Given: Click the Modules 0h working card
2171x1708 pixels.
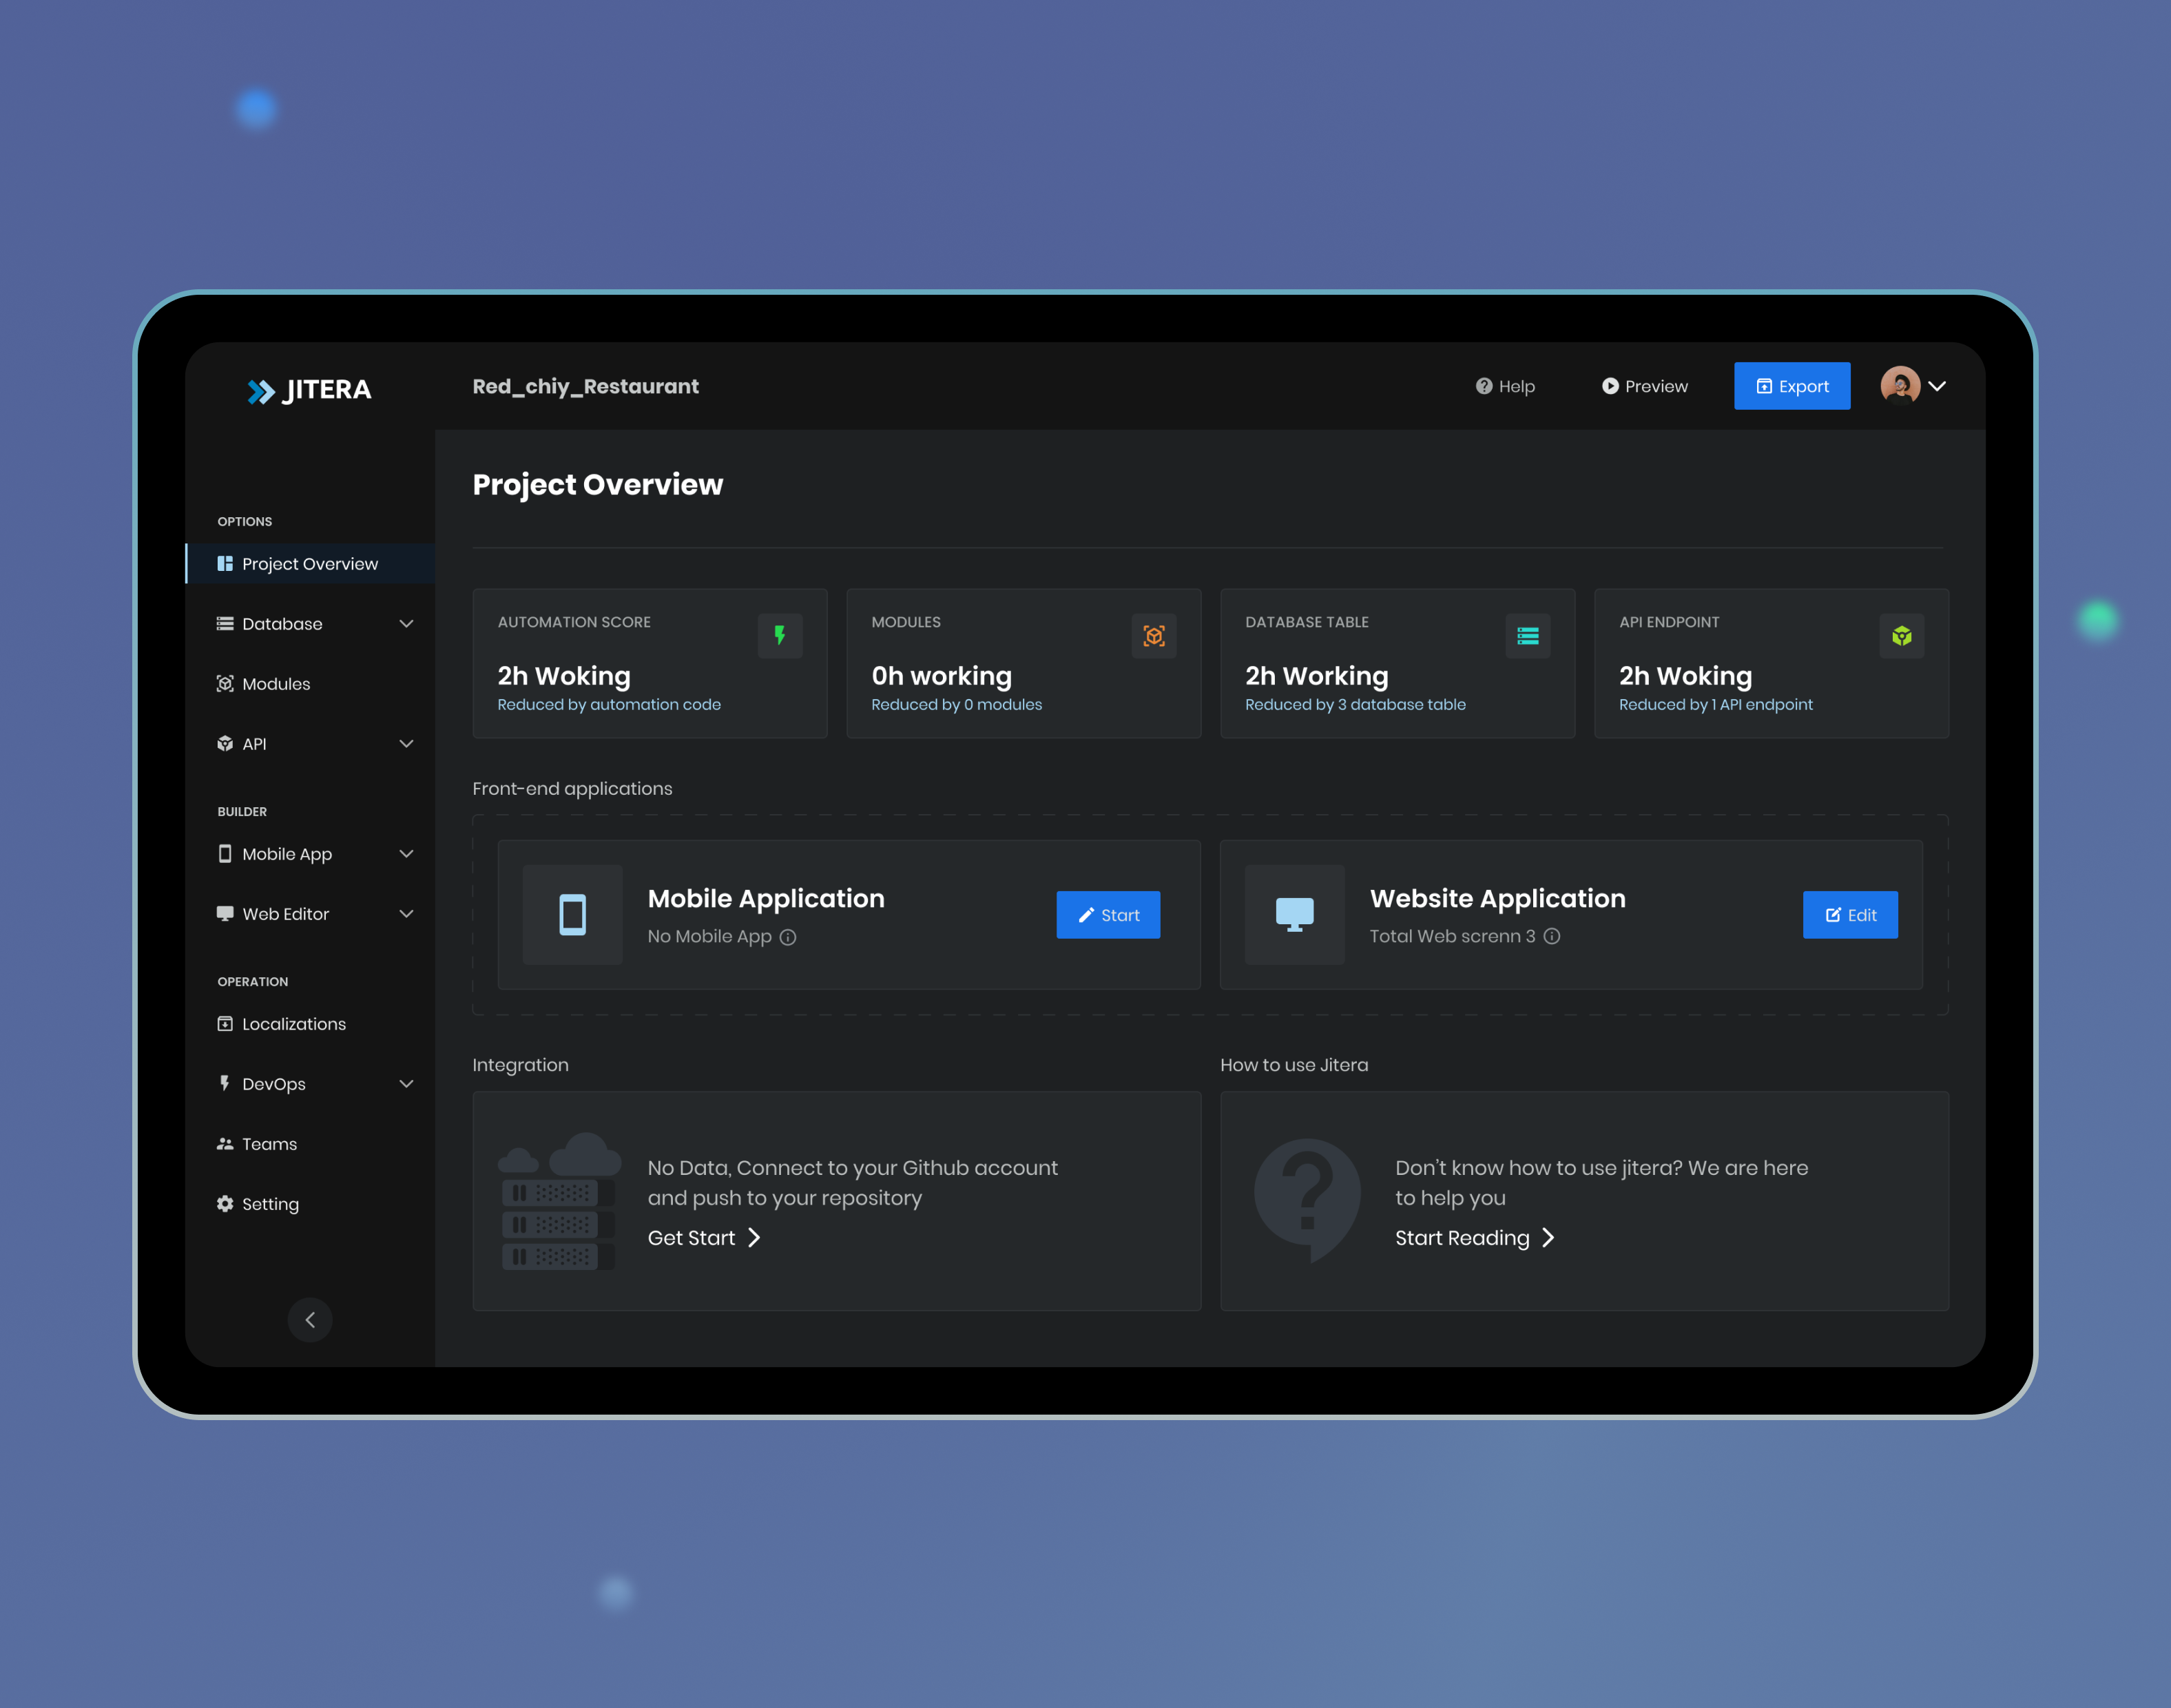Looking at the screenshot, I should tap(1024, 663).
